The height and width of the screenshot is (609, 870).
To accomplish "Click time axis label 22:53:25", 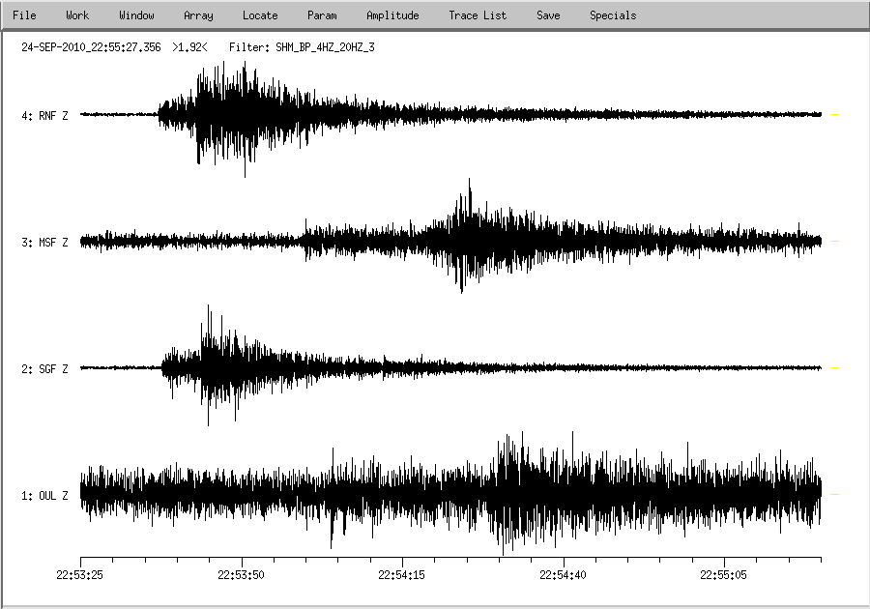I will [x=79, y=575].
